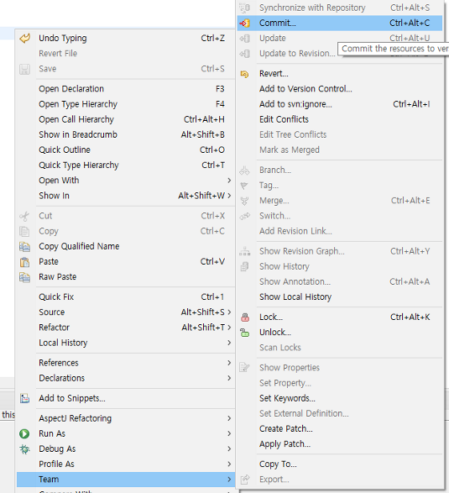
Task: Choose Add to svn:ignore
Action: (x=340, y=104)
